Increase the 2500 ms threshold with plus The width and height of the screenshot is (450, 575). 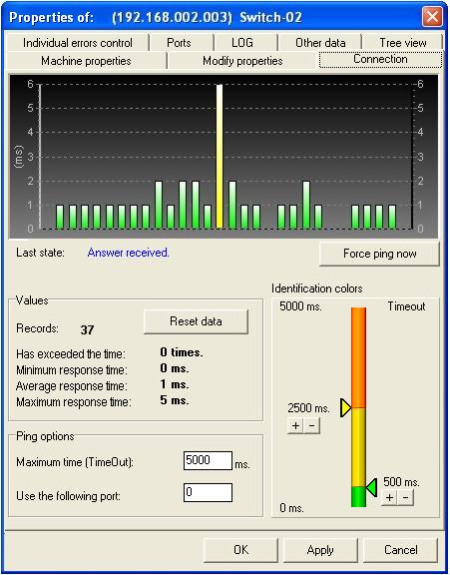point(295,425)
